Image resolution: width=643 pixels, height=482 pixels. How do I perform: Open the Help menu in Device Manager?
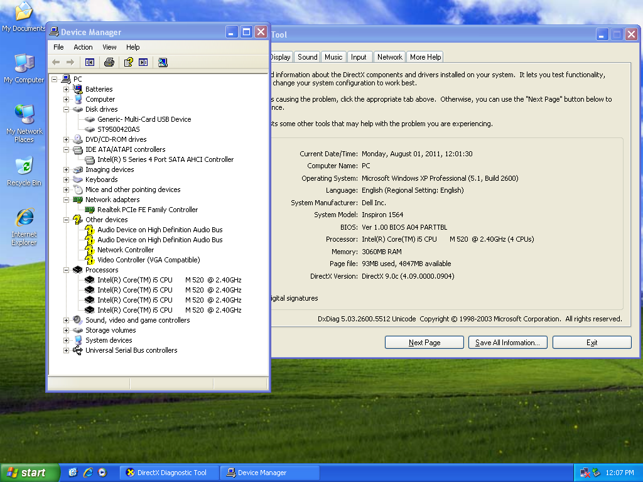click(133, 47)
